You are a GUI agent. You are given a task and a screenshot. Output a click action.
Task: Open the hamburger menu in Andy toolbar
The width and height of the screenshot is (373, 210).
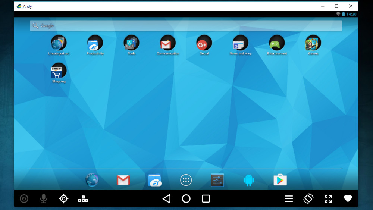(x=289, y=198)
